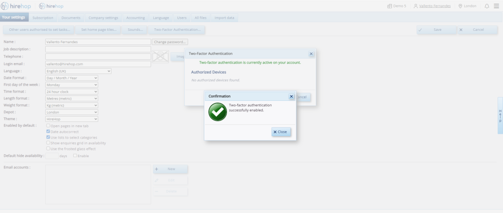The image size is (503, 213).
Task: Open the Length format dropdown
Action: (72, 98)
